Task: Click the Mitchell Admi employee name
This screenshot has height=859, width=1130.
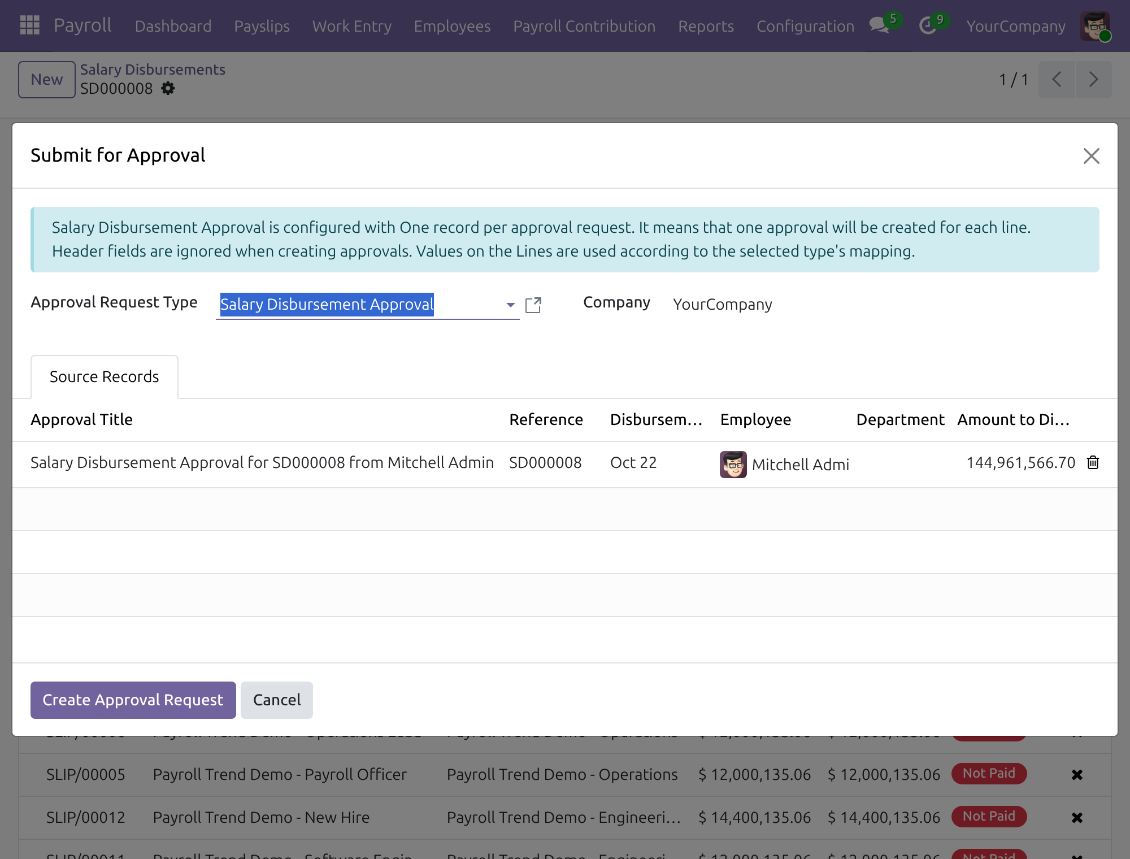Action: click(x=801, y=465)
